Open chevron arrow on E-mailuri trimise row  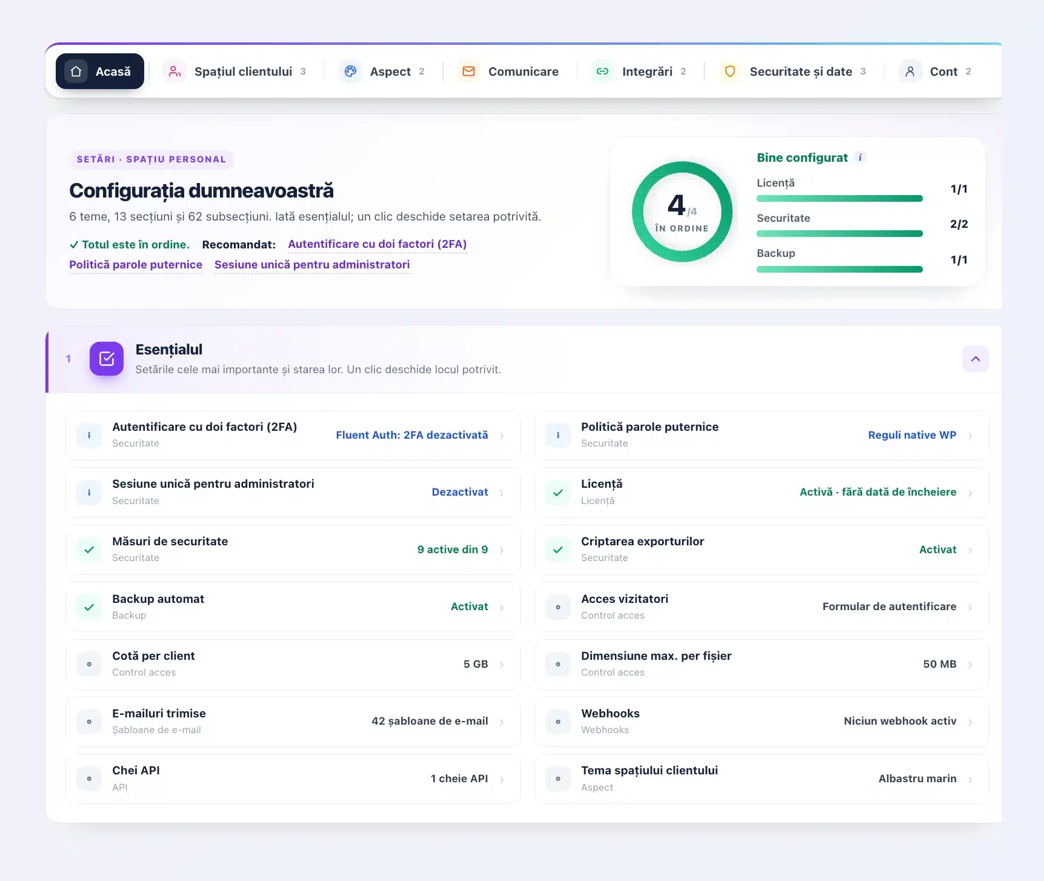click(x=502, y=722)
